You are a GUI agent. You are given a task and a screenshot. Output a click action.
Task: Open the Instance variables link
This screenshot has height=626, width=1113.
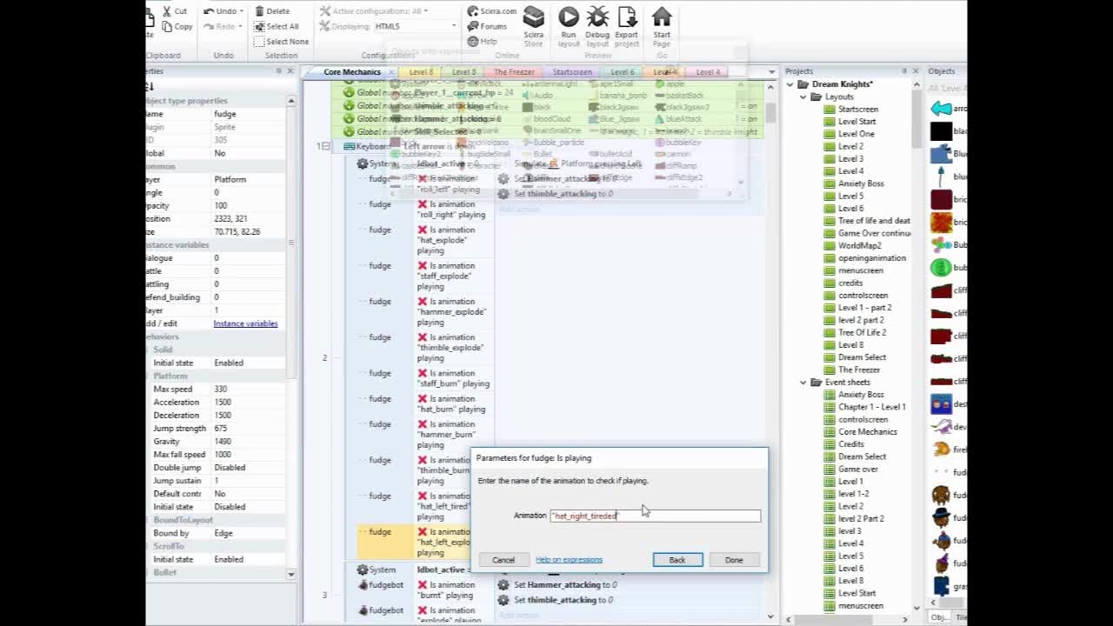(x=246, y=323)
